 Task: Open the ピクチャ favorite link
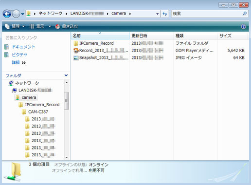click(19, 55)
